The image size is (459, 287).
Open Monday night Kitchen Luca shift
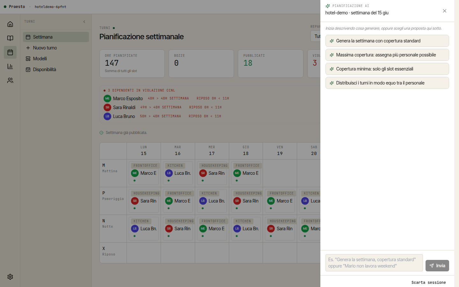[x=144, y=229]
